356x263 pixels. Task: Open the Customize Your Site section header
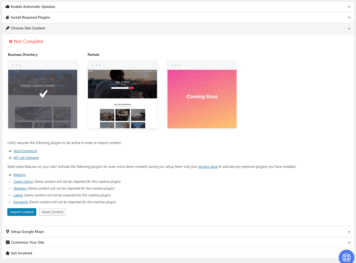[28, 242]
